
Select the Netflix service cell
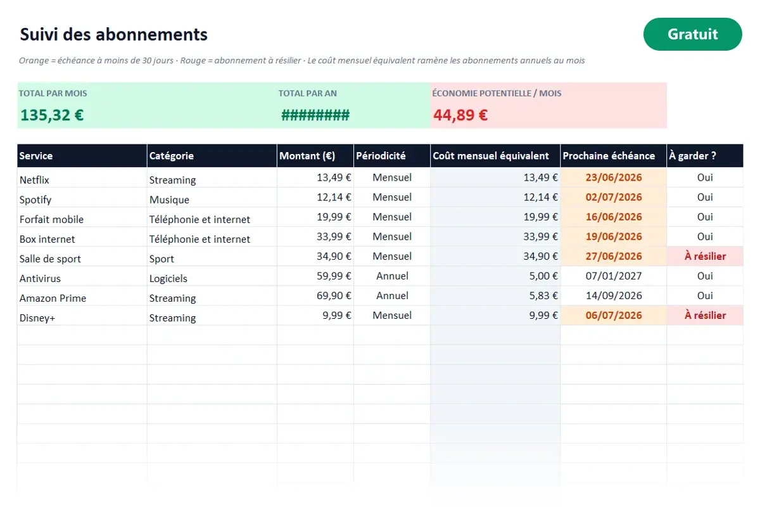click(x=82, y=178)
